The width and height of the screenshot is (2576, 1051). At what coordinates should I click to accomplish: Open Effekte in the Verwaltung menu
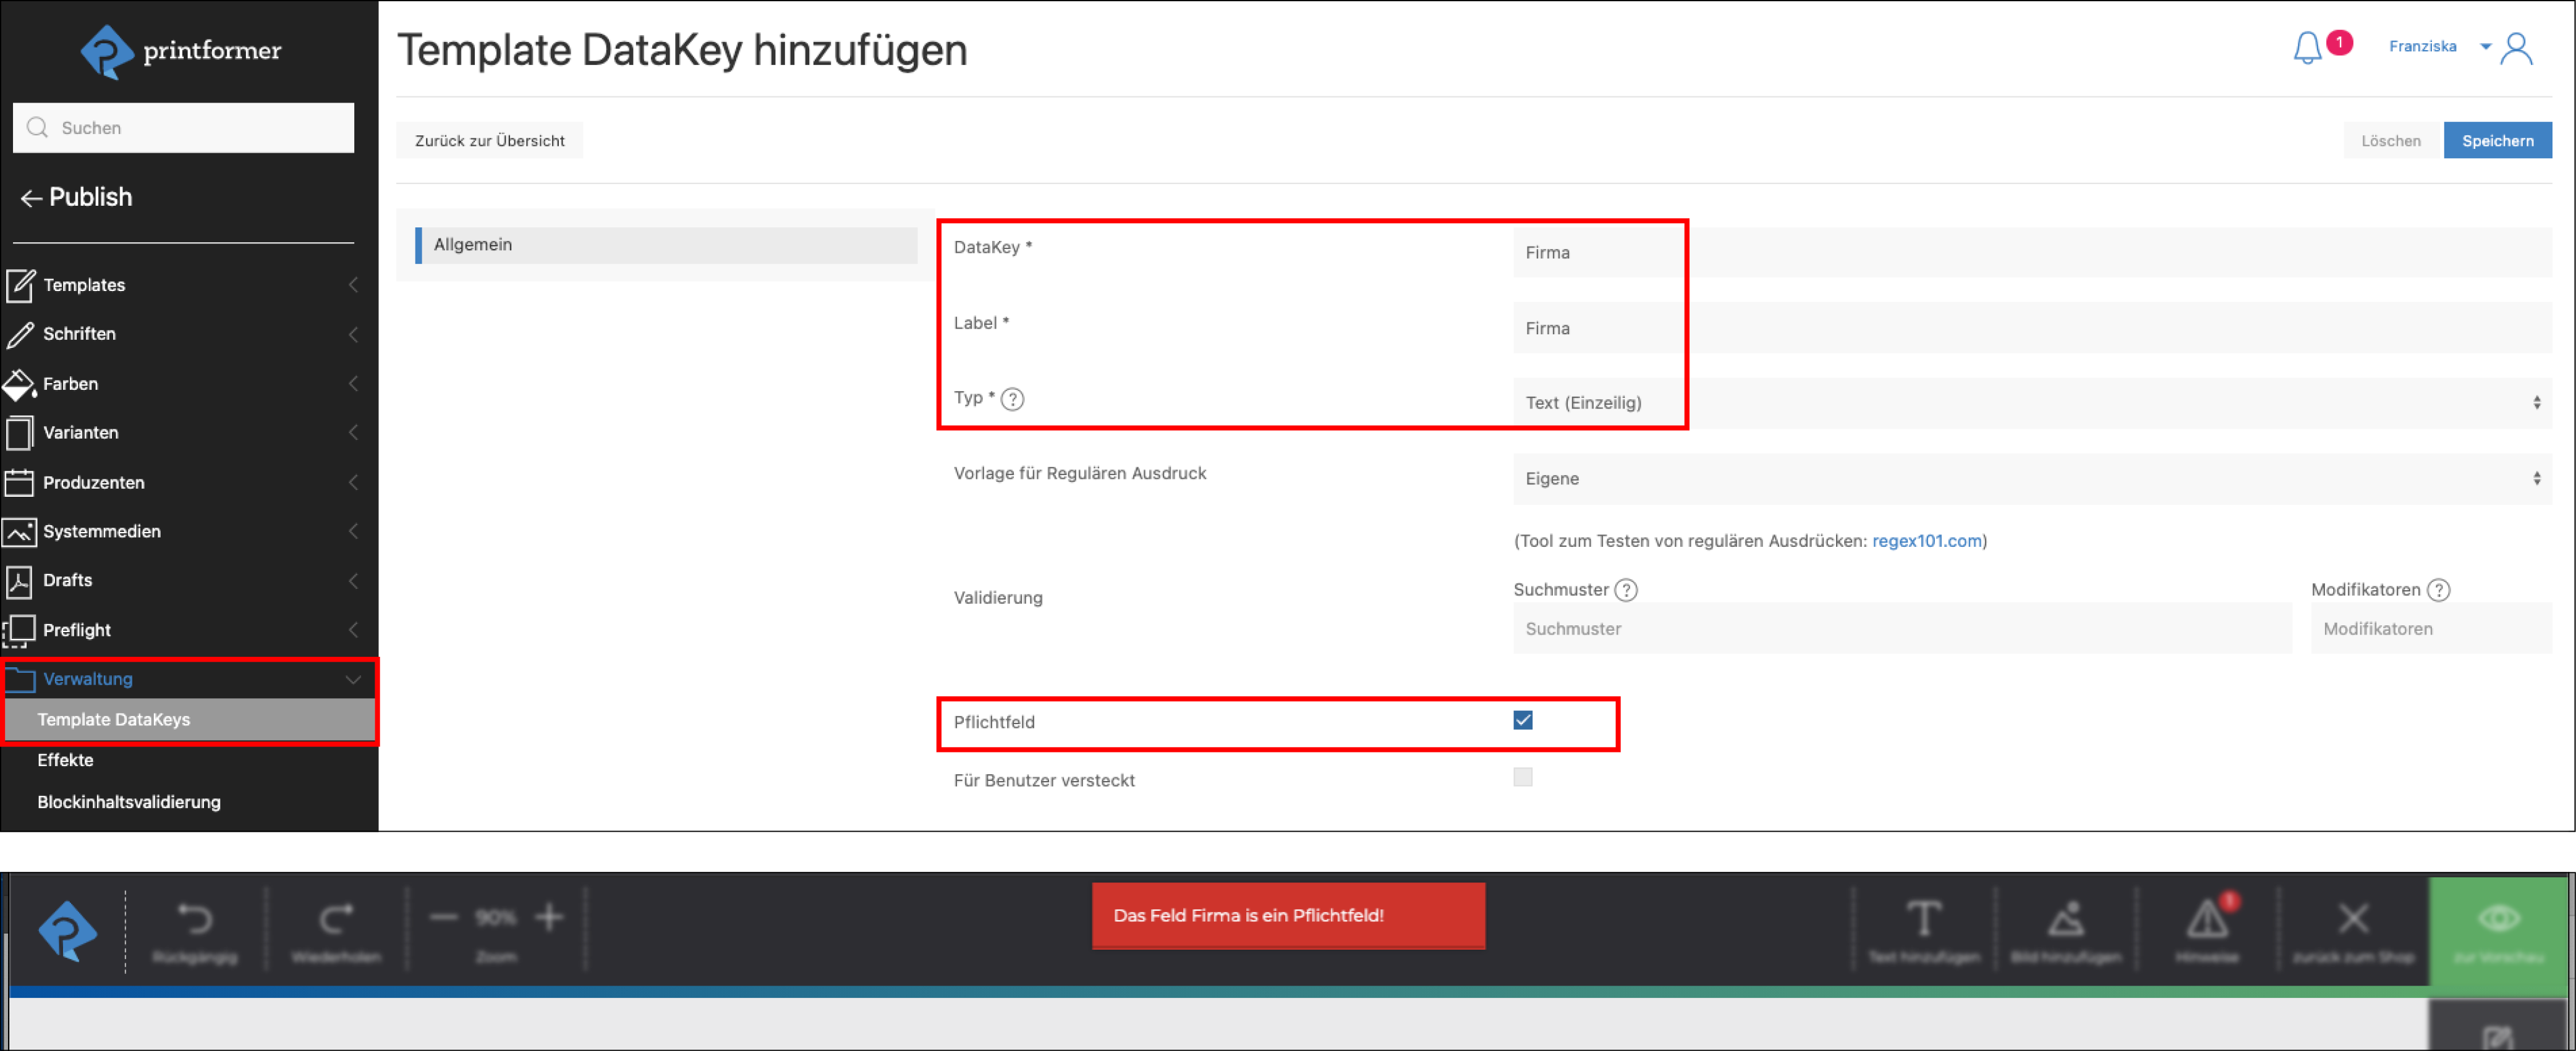(x=66, y=760)
